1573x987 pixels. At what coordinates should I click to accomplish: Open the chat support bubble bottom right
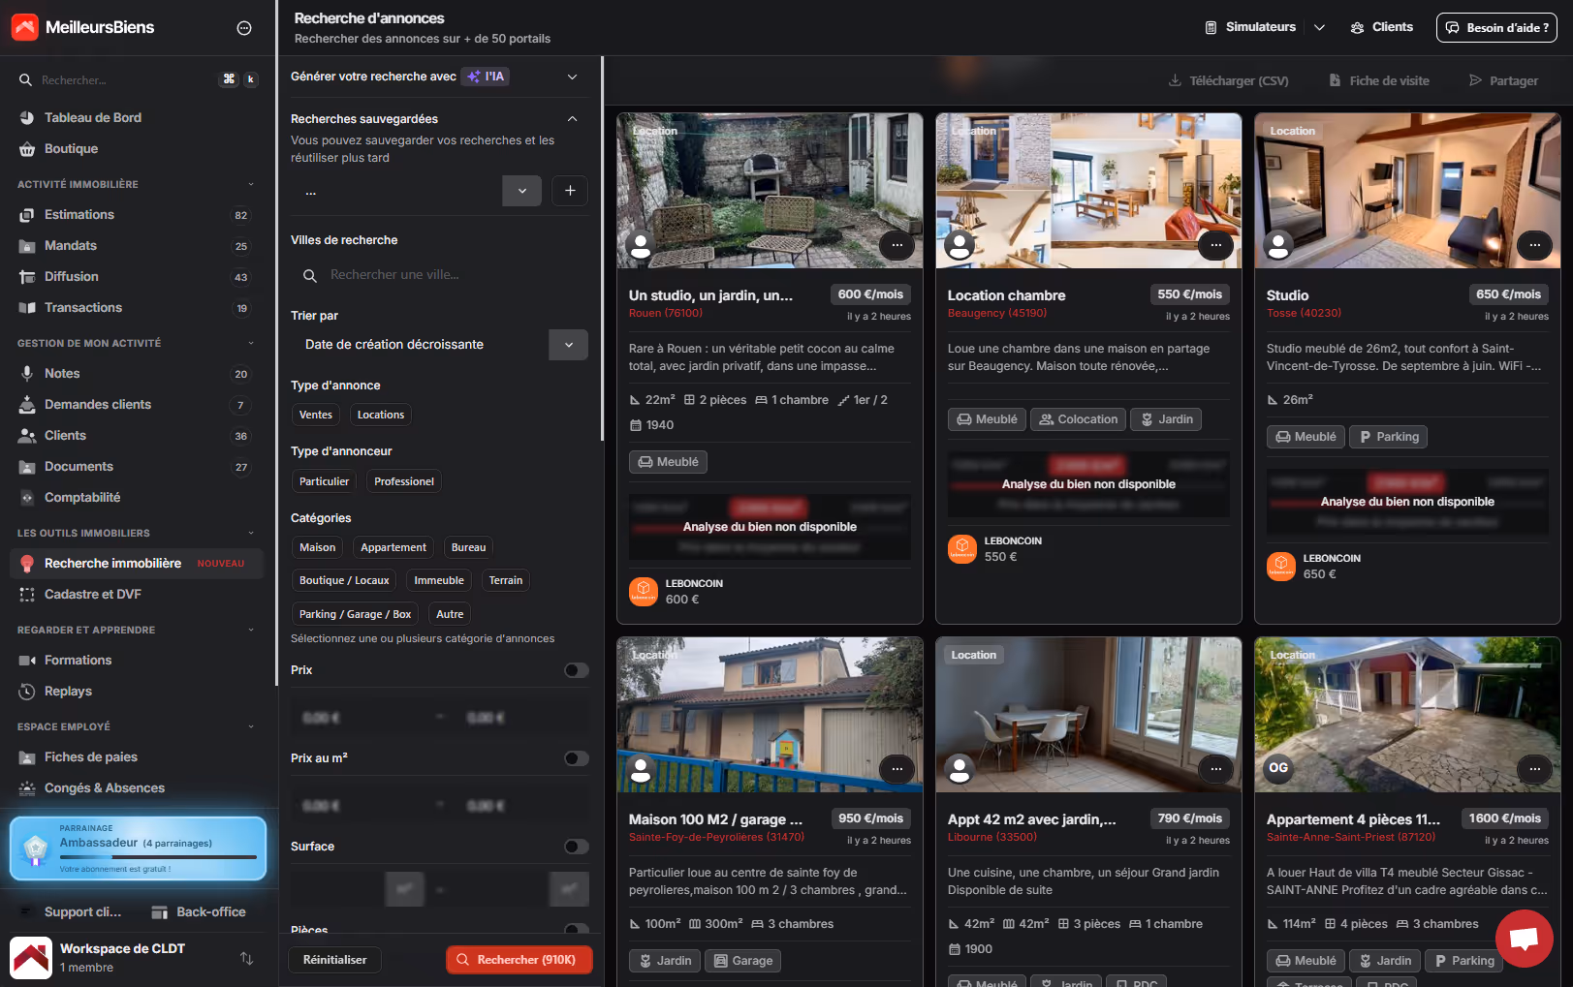tap(1525, 939)
